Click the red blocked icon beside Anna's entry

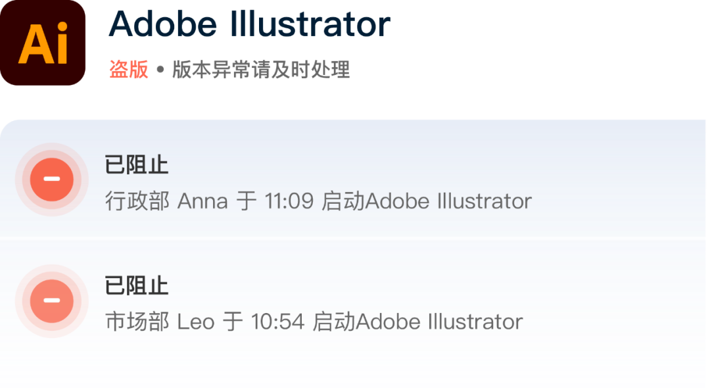52,180
